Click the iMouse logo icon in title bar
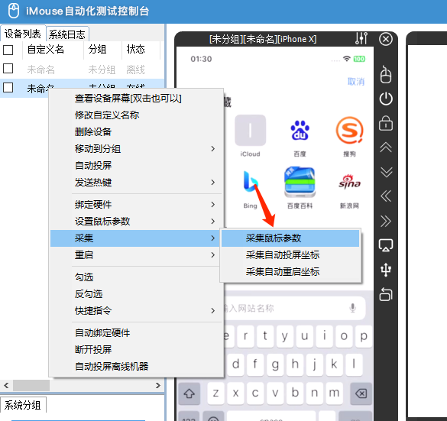The image size is (447, 421). tap(14, 11)
